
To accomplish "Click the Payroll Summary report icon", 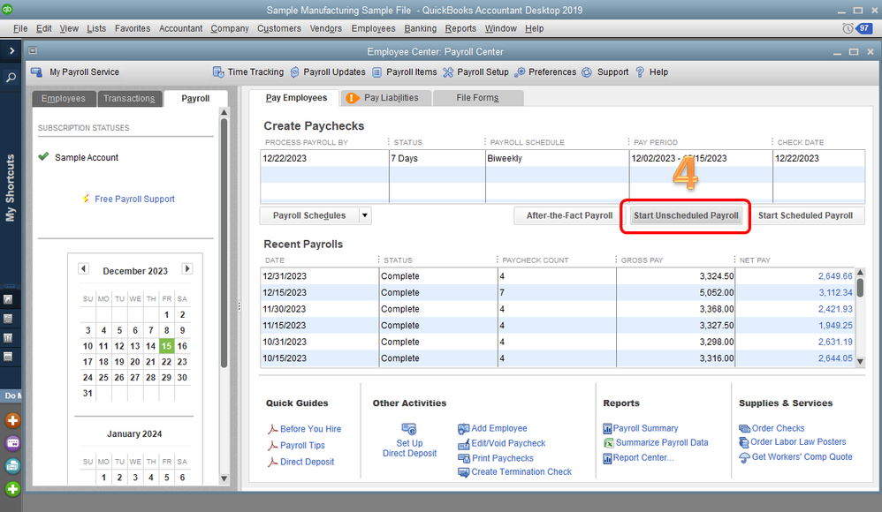I will pyautogui.click(x=607, y=429).
